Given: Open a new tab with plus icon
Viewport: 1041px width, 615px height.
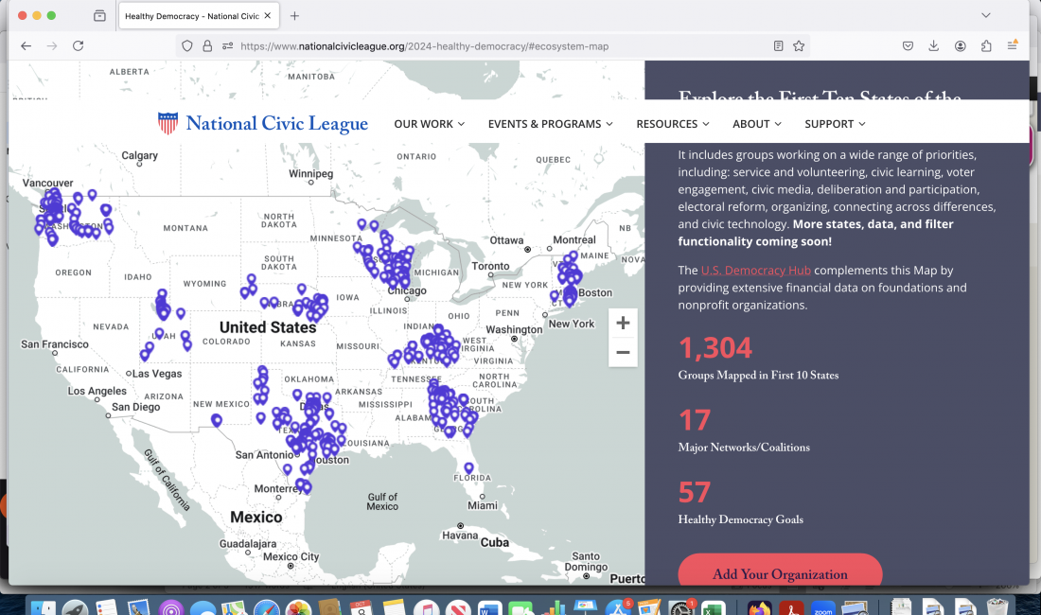Looking at the screenshot, I should tap(294, 16).
